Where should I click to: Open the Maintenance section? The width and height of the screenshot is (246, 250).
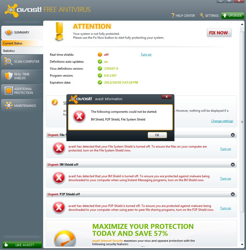[x=22, y=106]
